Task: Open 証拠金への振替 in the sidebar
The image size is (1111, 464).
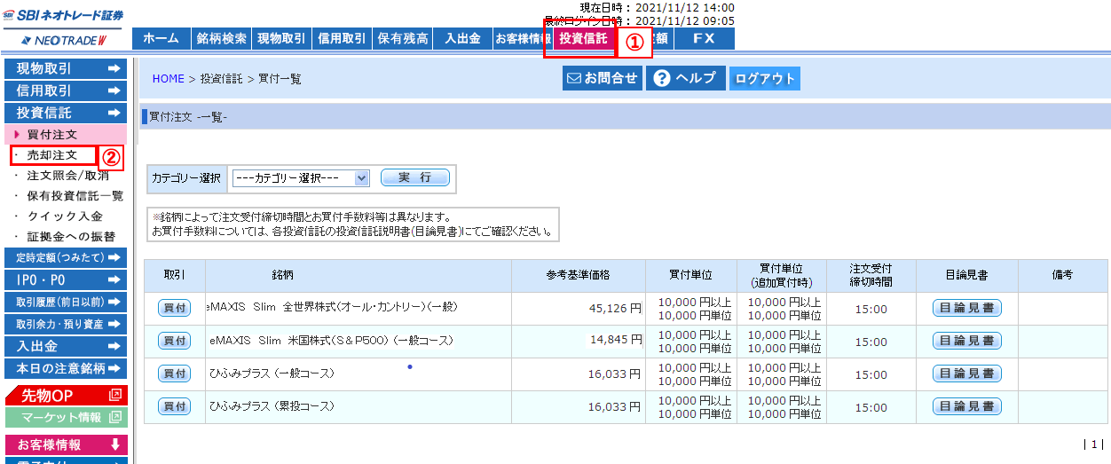Action: tap(71, 237)
